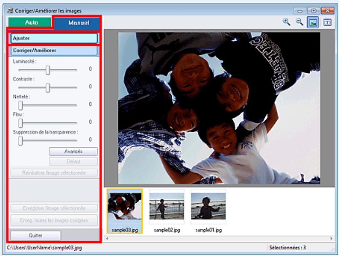This screenshot has width=339, height=256.
Task: Click the Luminosité value 0
Action: pyautogui.click(x=90, y=69)
